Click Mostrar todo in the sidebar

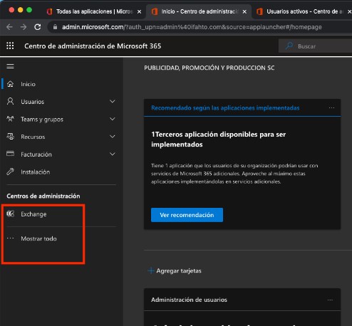pos(38,238)
